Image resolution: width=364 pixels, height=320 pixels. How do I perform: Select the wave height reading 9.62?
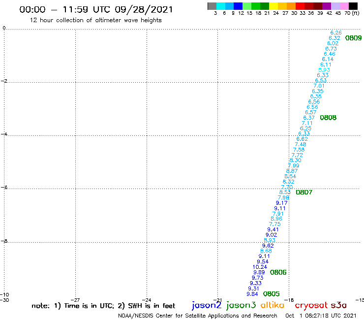tap(268, 246)
